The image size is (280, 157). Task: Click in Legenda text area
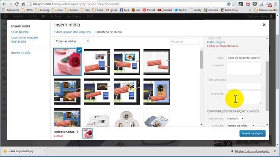click(x=244, y=69)
